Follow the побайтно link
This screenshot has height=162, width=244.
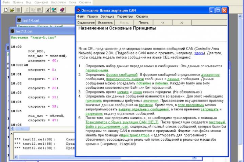(x=144, y=83)
